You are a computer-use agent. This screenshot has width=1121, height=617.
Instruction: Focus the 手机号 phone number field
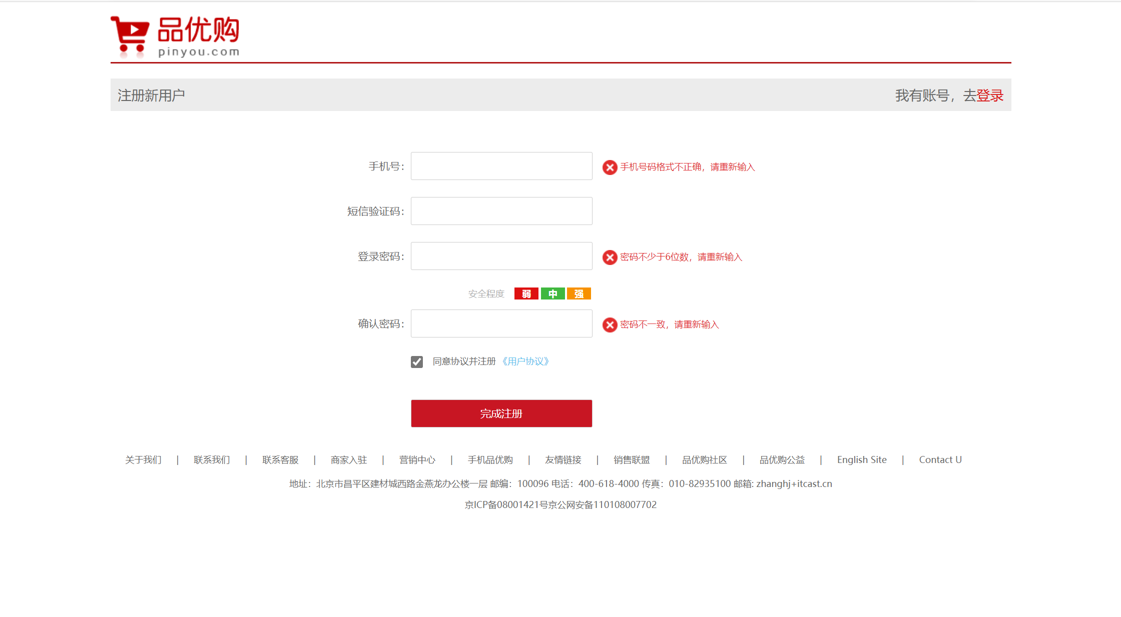click(x=501, y=166)
